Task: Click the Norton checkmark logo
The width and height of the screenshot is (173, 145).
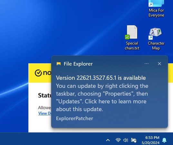Action: (x=38, y=73)
